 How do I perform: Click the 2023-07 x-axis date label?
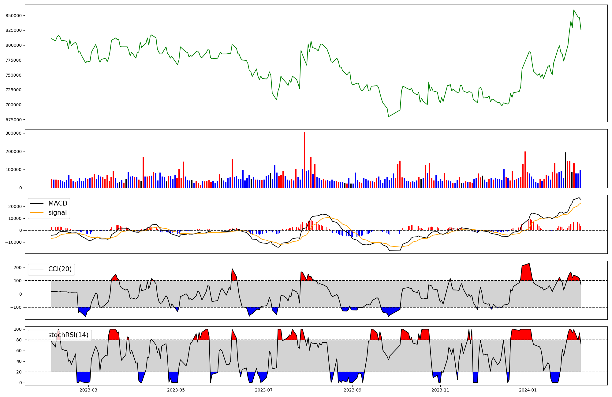264,390
